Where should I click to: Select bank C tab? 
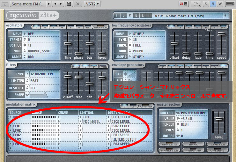tap(130, 15)
